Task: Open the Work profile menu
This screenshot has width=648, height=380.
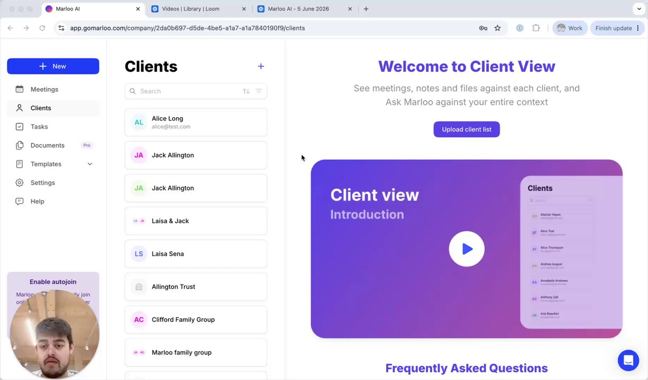Action: (x=570, y=28)
